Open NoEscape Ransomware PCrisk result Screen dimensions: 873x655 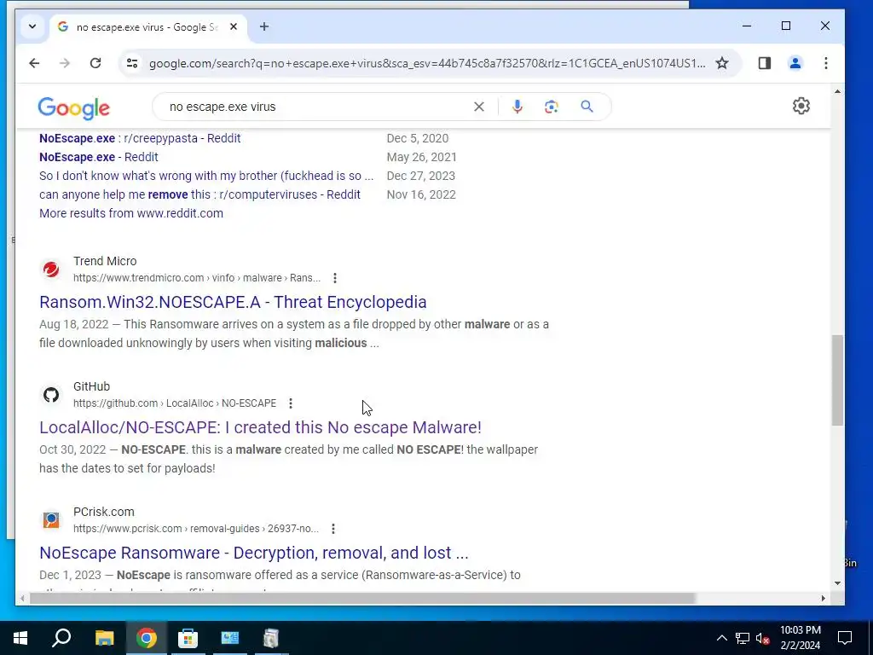254,553
